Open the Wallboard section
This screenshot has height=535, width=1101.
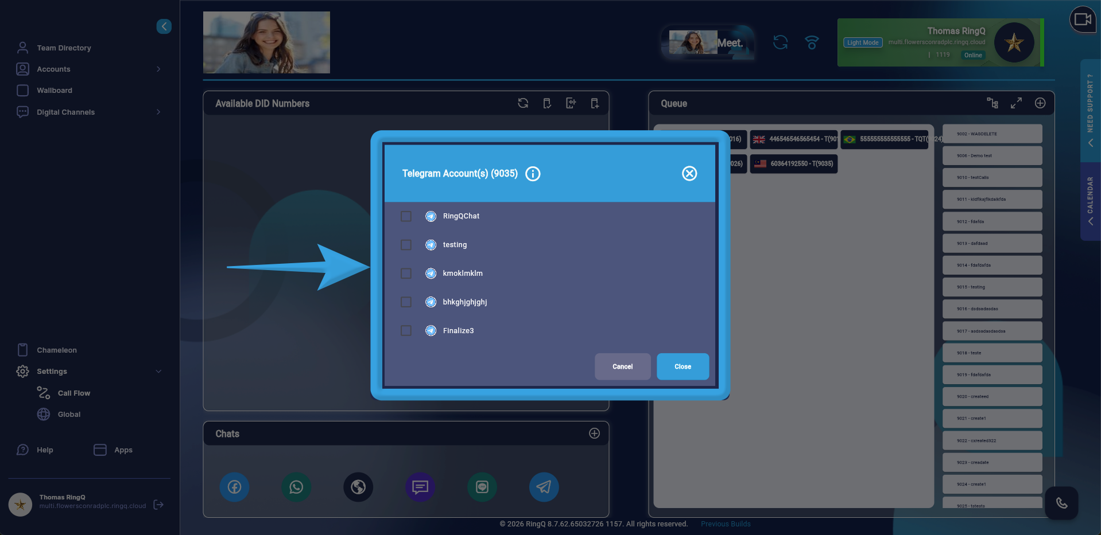click(55, 90)
